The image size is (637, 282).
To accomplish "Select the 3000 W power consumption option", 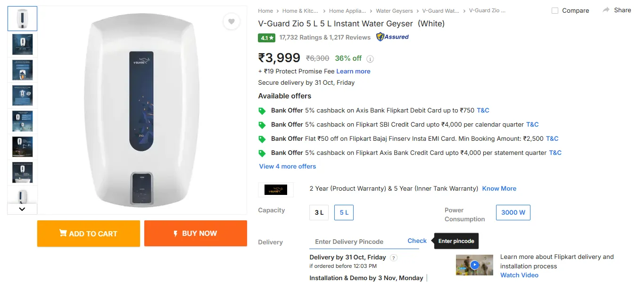I will coord(513,212).
